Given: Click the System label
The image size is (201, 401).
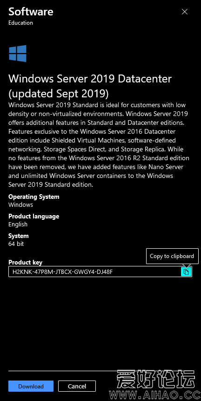Looking at the screenshot, I should click(19, 236).
